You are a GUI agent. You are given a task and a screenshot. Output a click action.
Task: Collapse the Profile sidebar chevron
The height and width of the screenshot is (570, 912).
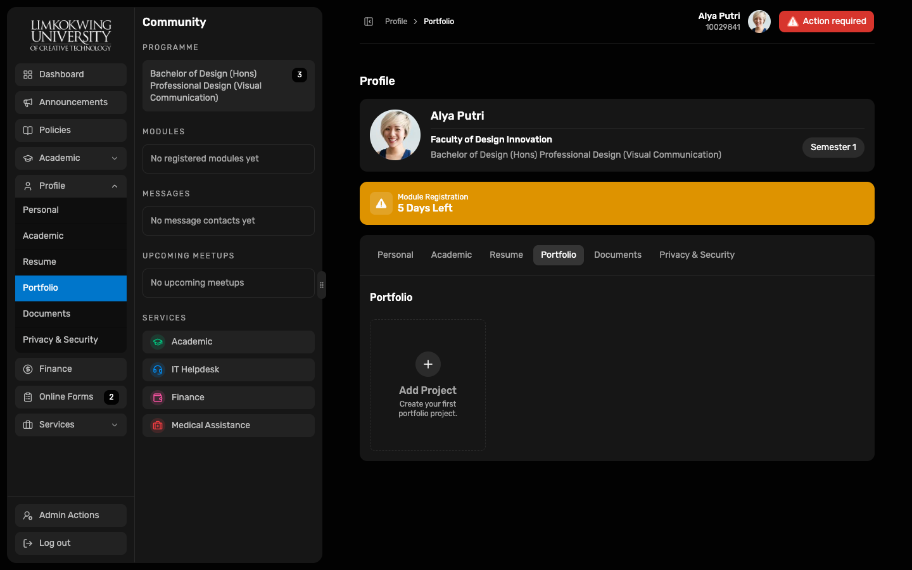[115, 186]
